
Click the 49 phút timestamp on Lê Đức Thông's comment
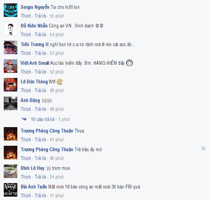57,91
